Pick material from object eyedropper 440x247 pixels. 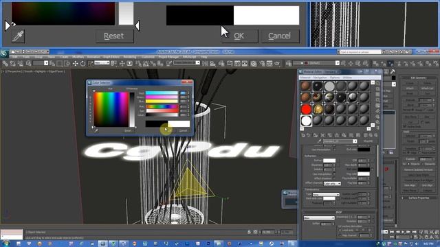coord(319,141)
